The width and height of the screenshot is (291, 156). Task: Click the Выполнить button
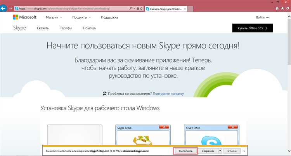(x=185, y=151)
